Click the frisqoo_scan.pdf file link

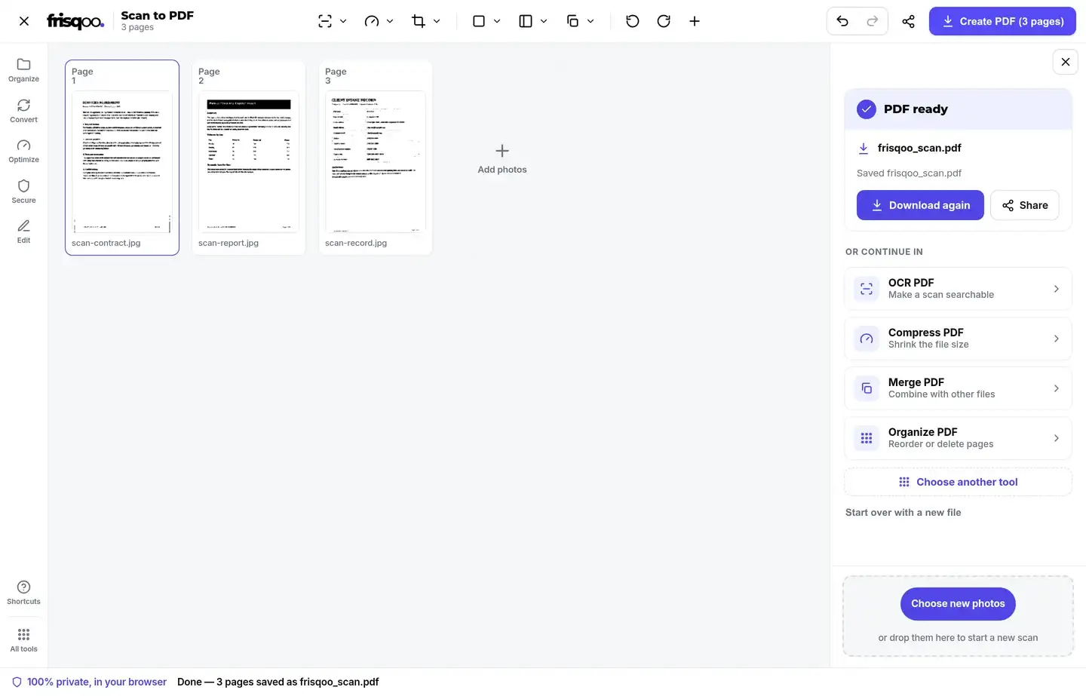(x=919, y=149)
